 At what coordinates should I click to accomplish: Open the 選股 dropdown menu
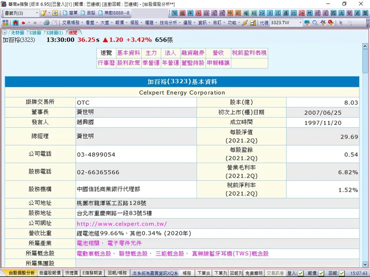(x=189, y=23)
